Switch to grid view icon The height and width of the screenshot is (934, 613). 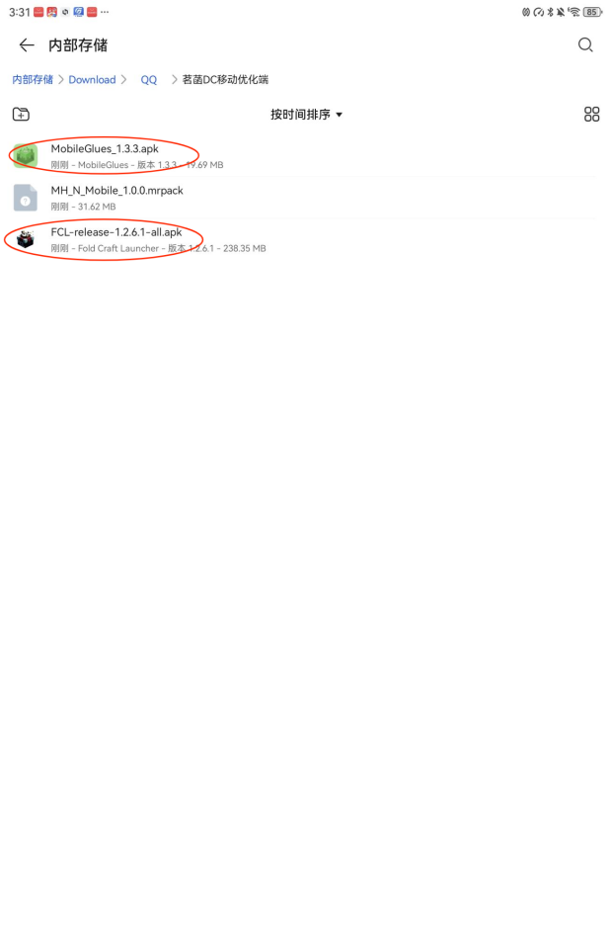click(591, 115)
